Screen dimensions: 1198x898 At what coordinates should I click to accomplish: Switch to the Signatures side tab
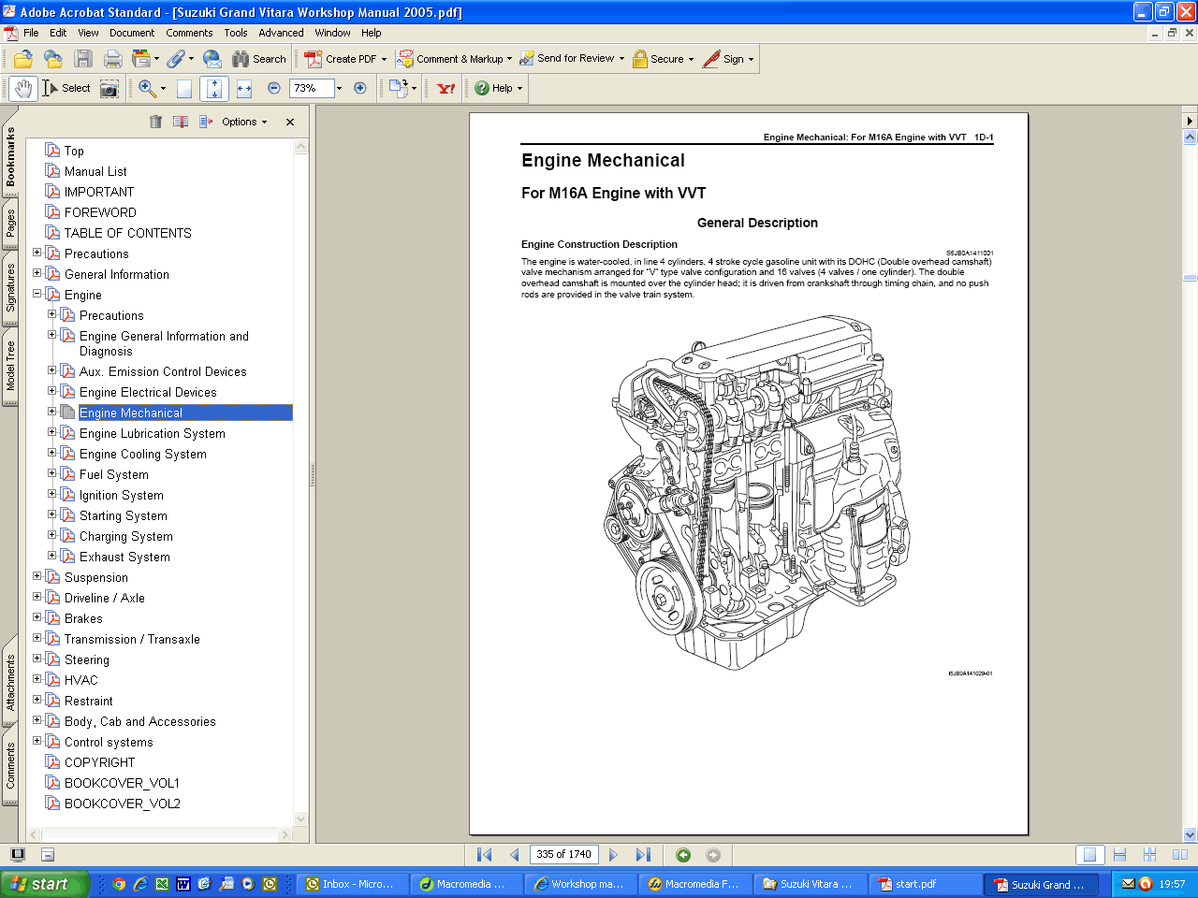pyautogui.click(x=10, y=287)
